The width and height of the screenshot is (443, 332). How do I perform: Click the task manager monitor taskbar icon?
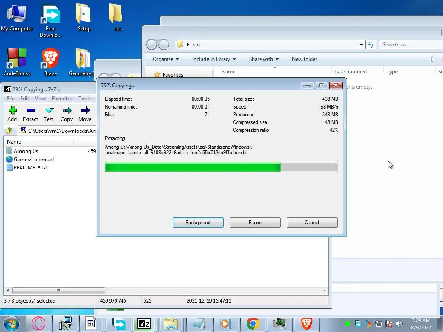coord(279,323)
